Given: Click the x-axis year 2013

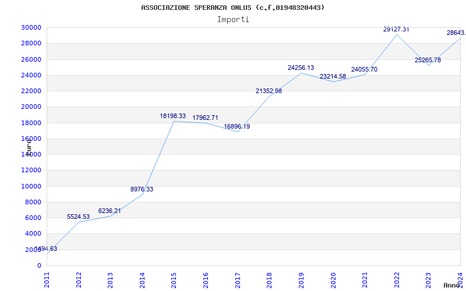Looking at the screenshot, I should [x=110, y=280].
